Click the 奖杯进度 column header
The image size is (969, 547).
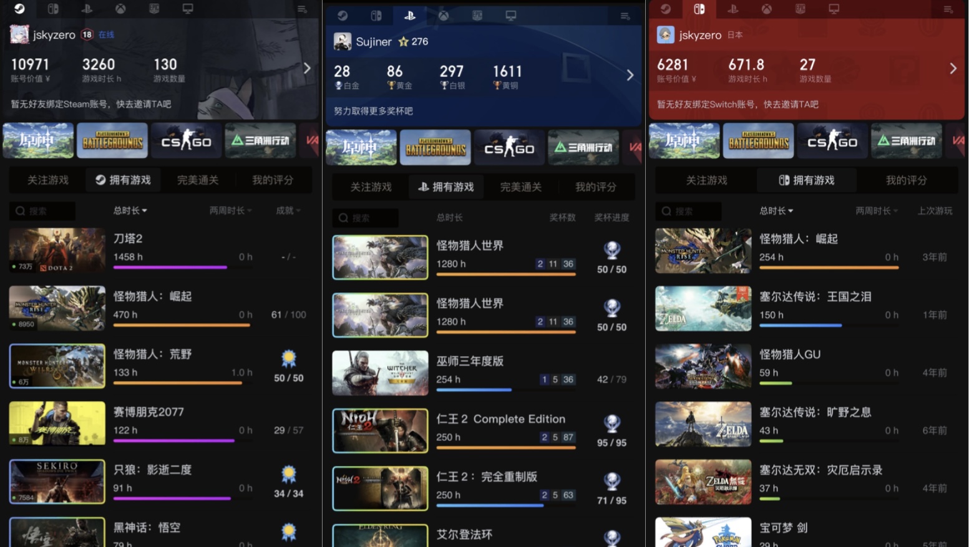pos(611,218)
